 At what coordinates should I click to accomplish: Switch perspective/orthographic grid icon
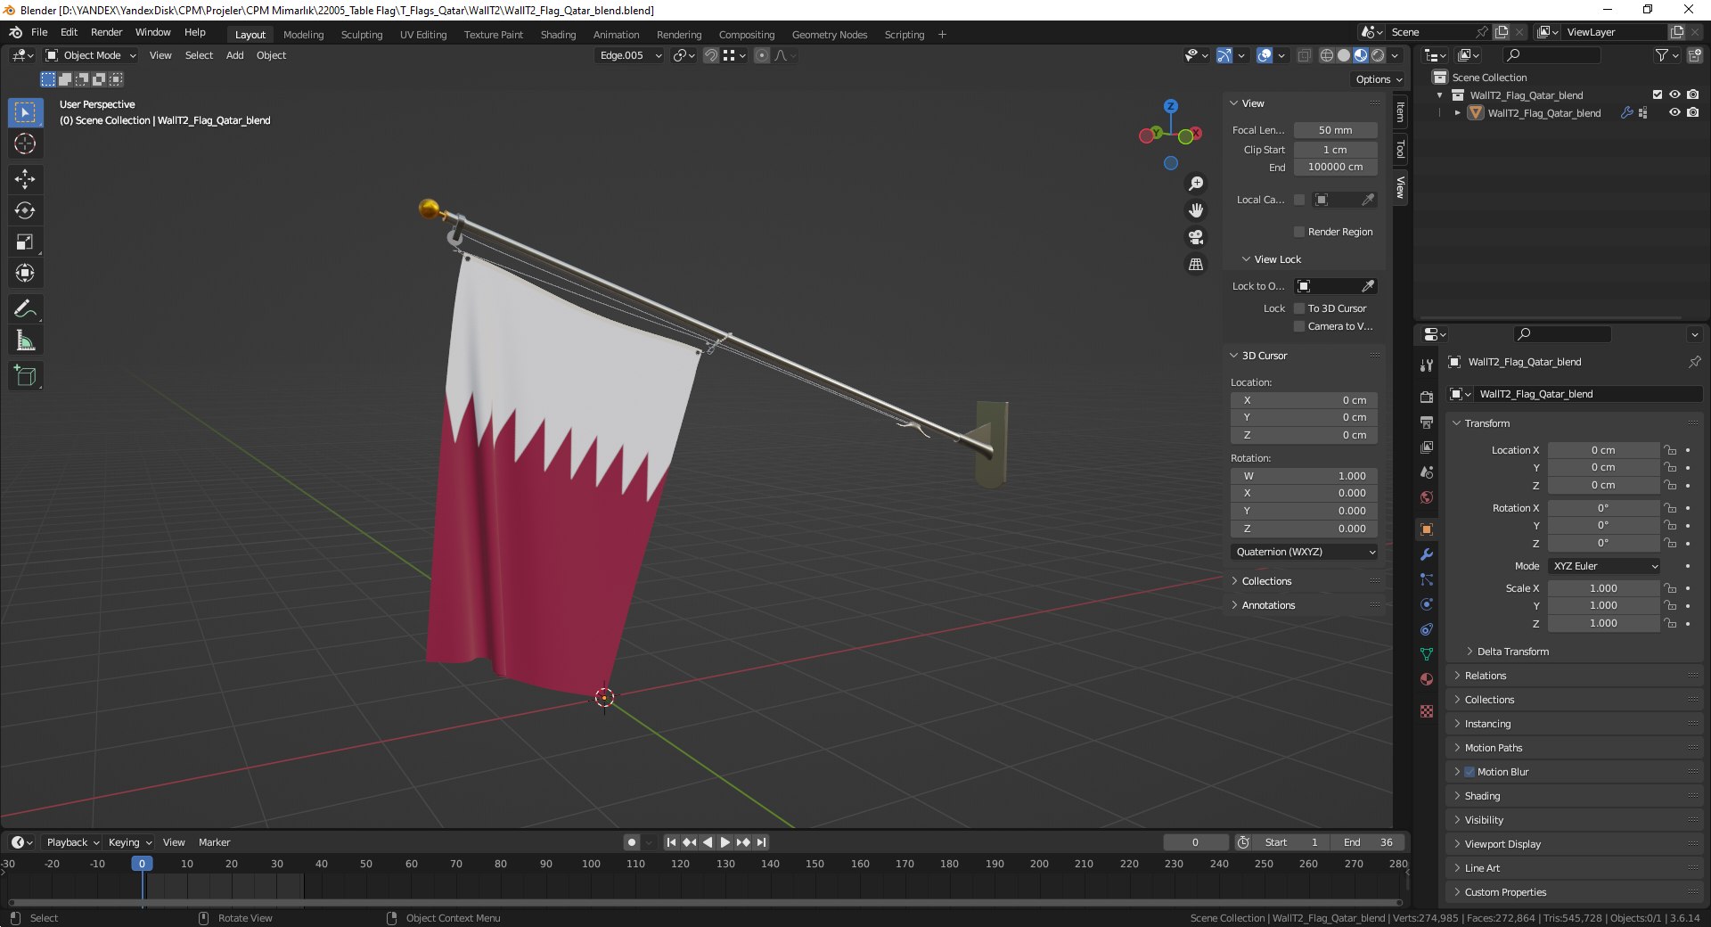(1196, 265)
